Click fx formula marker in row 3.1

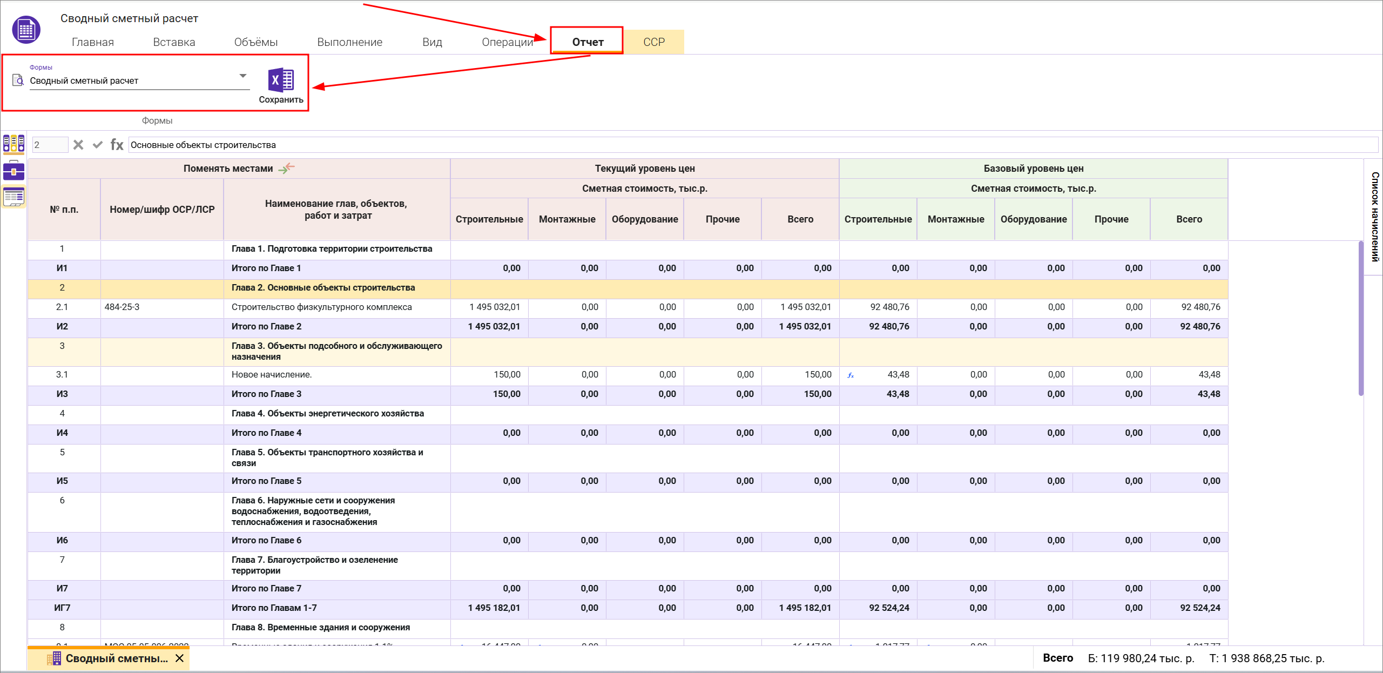point(851,375)
